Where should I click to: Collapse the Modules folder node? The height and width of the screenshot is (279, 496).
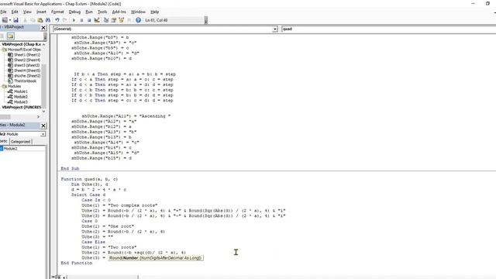(4, 86)
